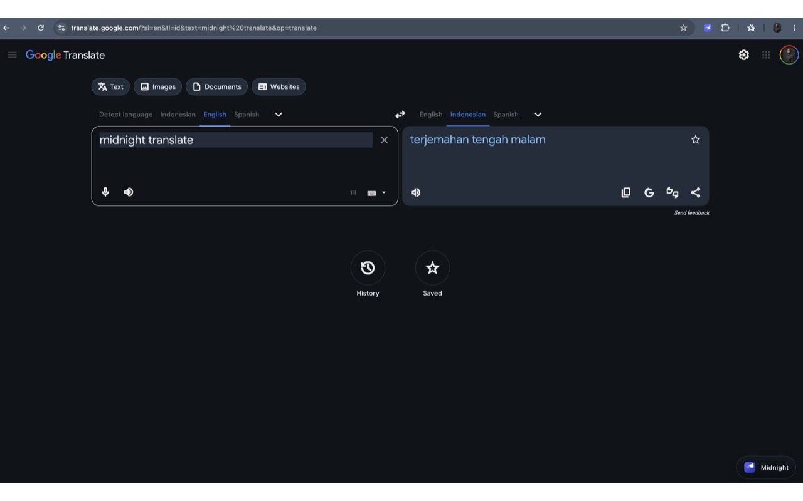Share the translation
This screenshot has width=803, height=501.
[x=696, y=192]
